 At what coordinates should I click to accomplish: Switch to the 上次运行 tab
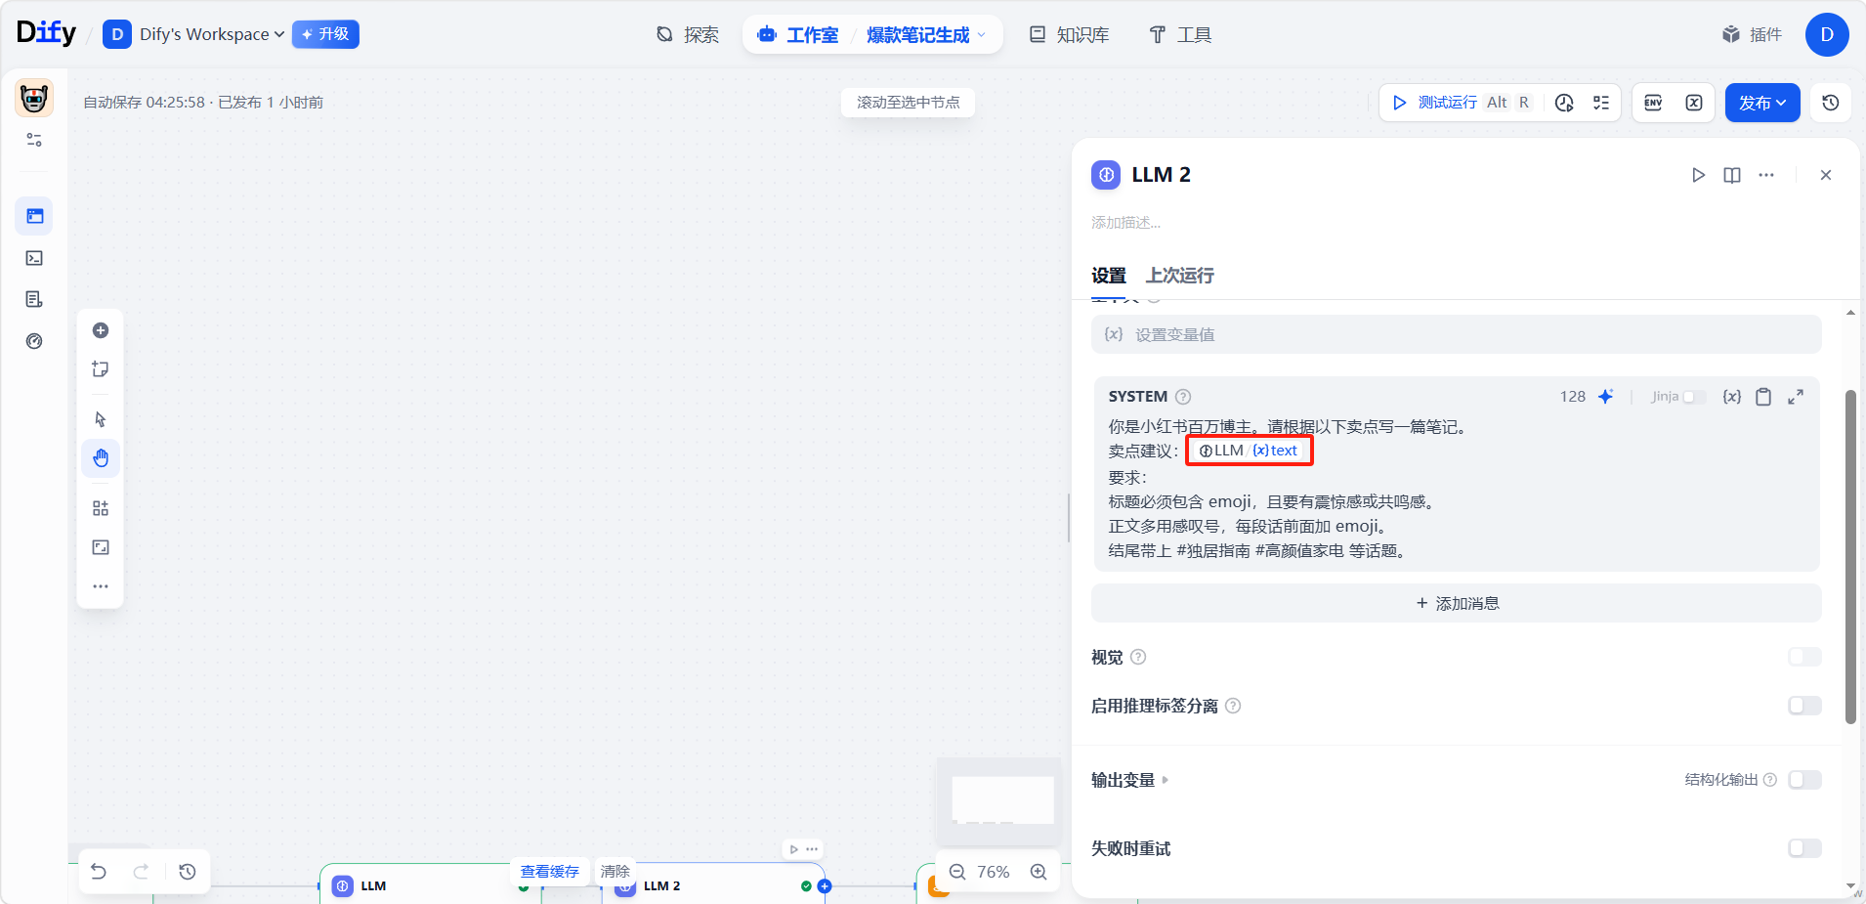[1179, 276]
